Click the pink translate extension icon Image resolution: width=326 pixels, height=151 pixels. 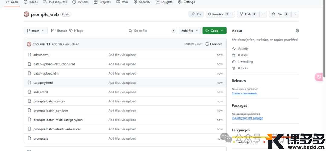(x=319, y=77)
